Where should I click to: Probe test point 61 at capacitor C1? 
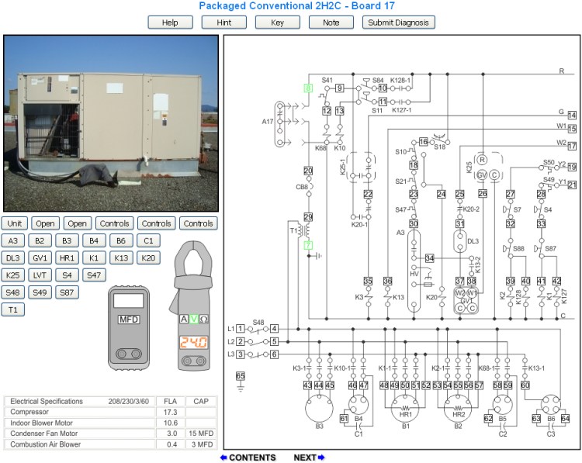click(x=344, y=419)
